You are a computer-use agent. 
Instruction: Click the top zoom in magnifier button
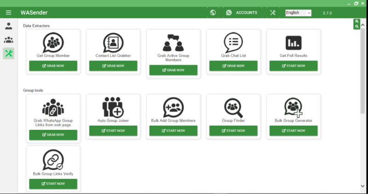coord(356,22)
